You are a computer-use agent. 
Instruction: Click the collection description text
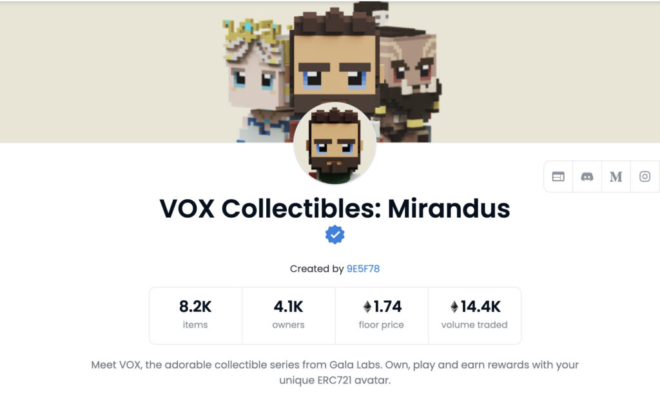pos(335,372)
